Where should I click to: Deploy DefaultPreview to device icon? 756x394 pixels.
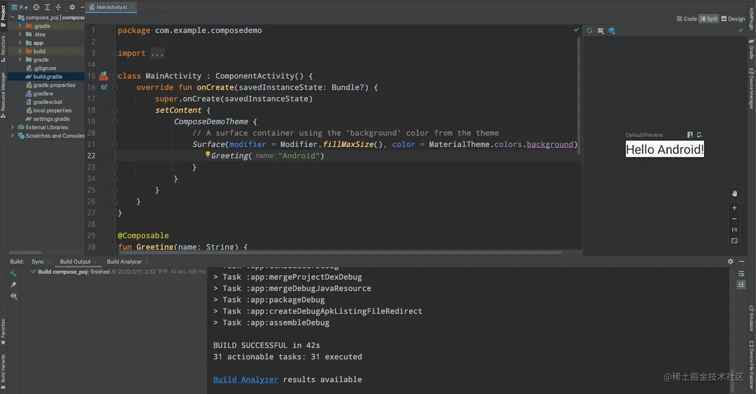[699, 135]
